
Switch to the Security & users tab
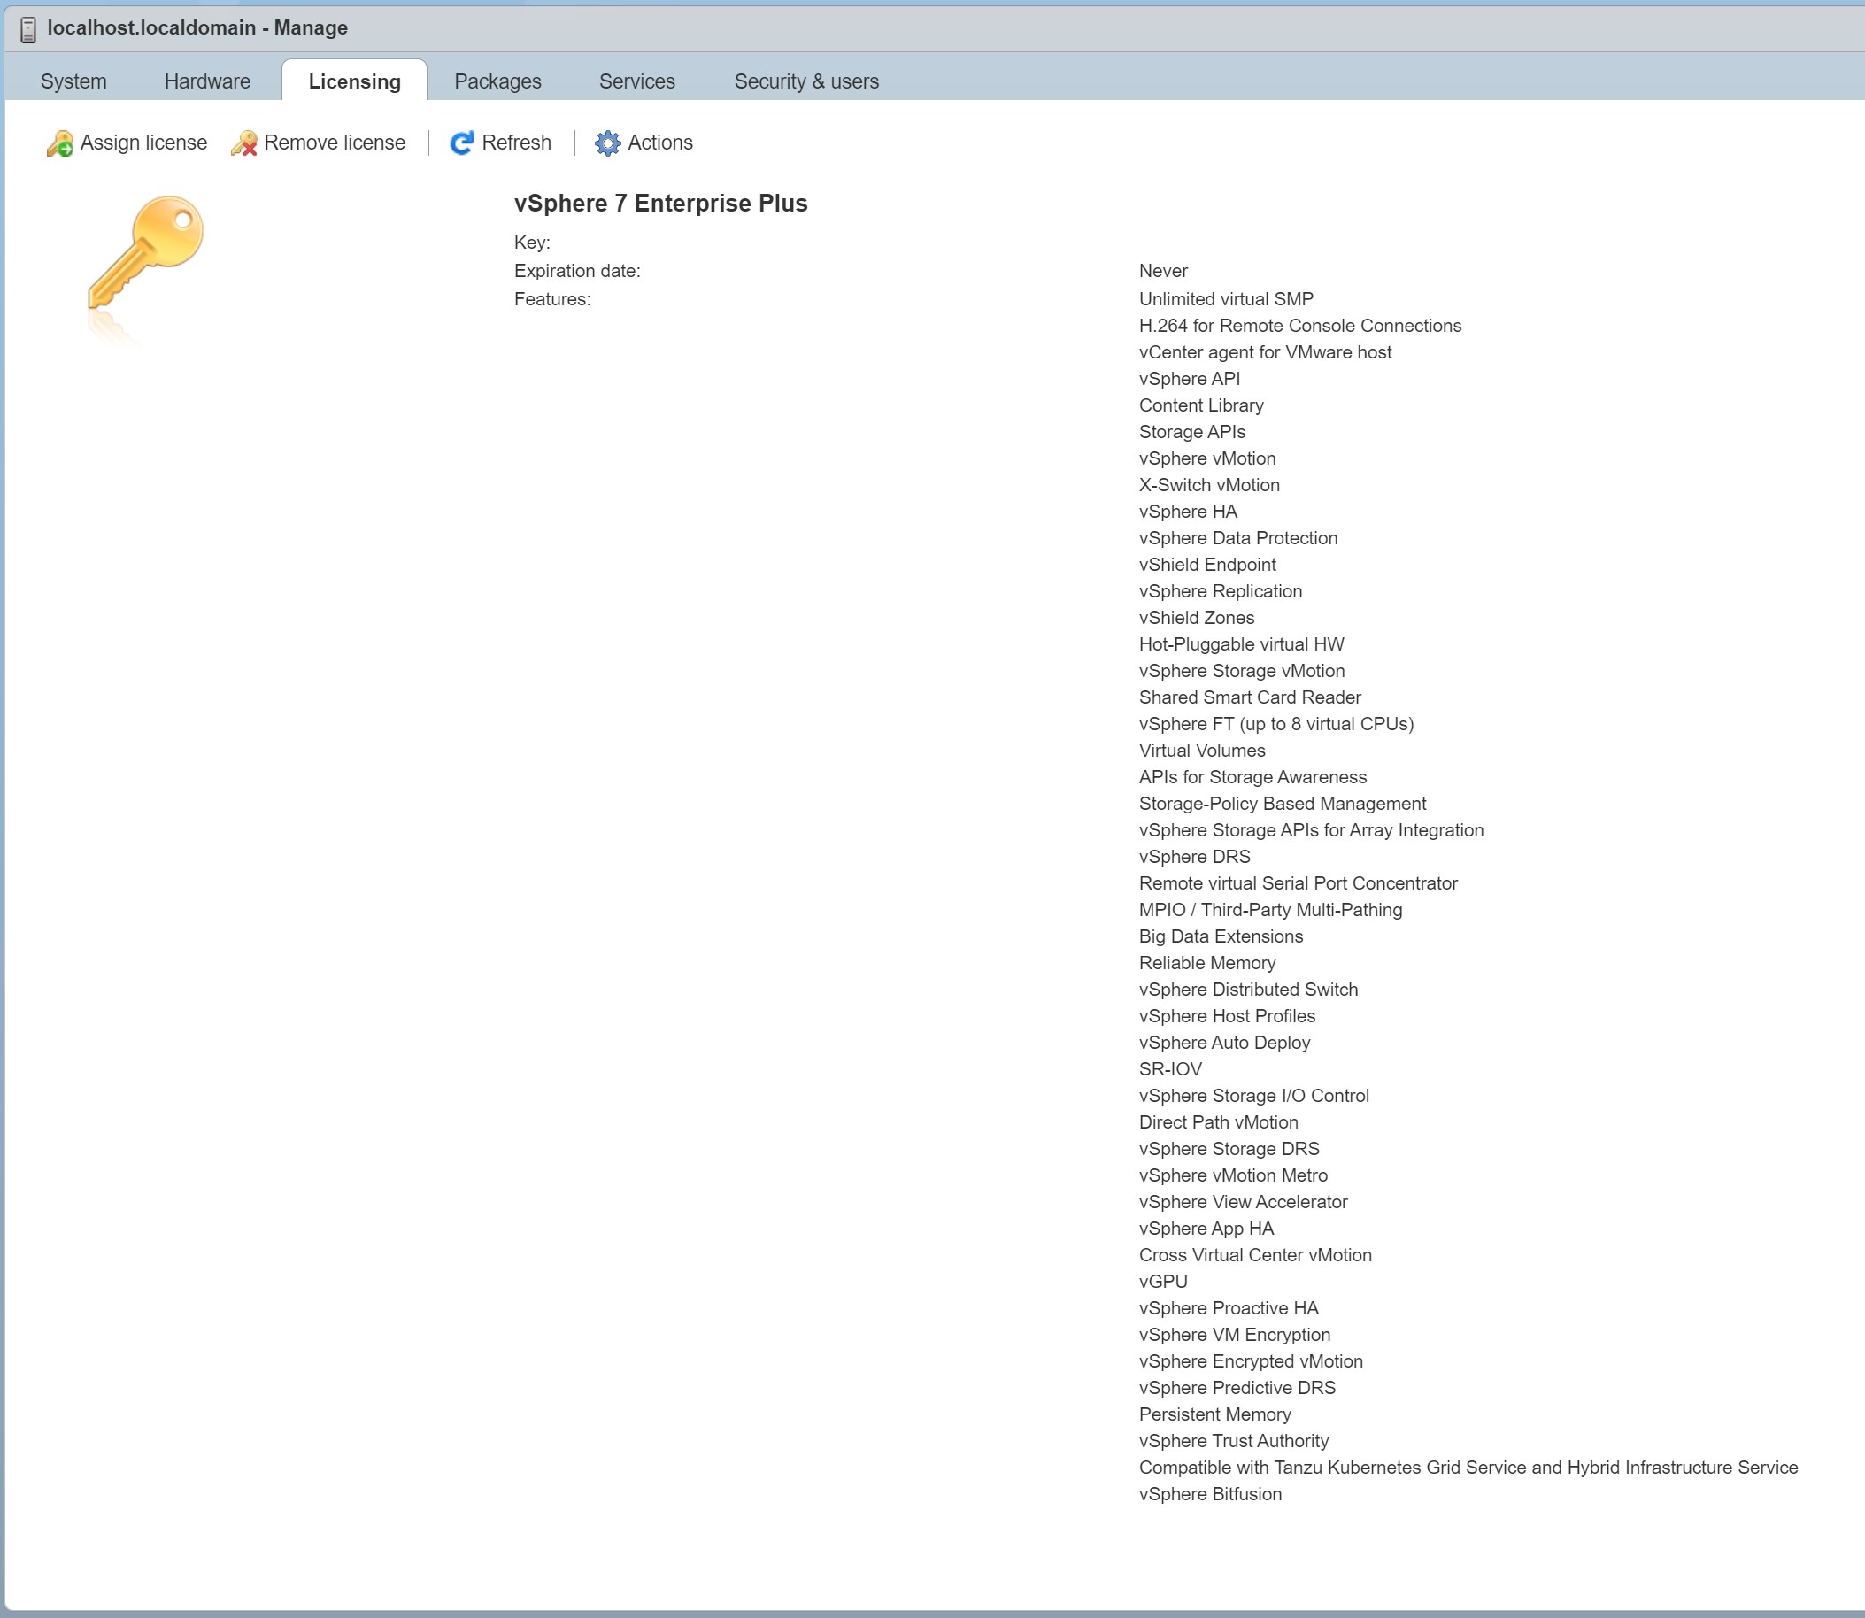point(806,81)
